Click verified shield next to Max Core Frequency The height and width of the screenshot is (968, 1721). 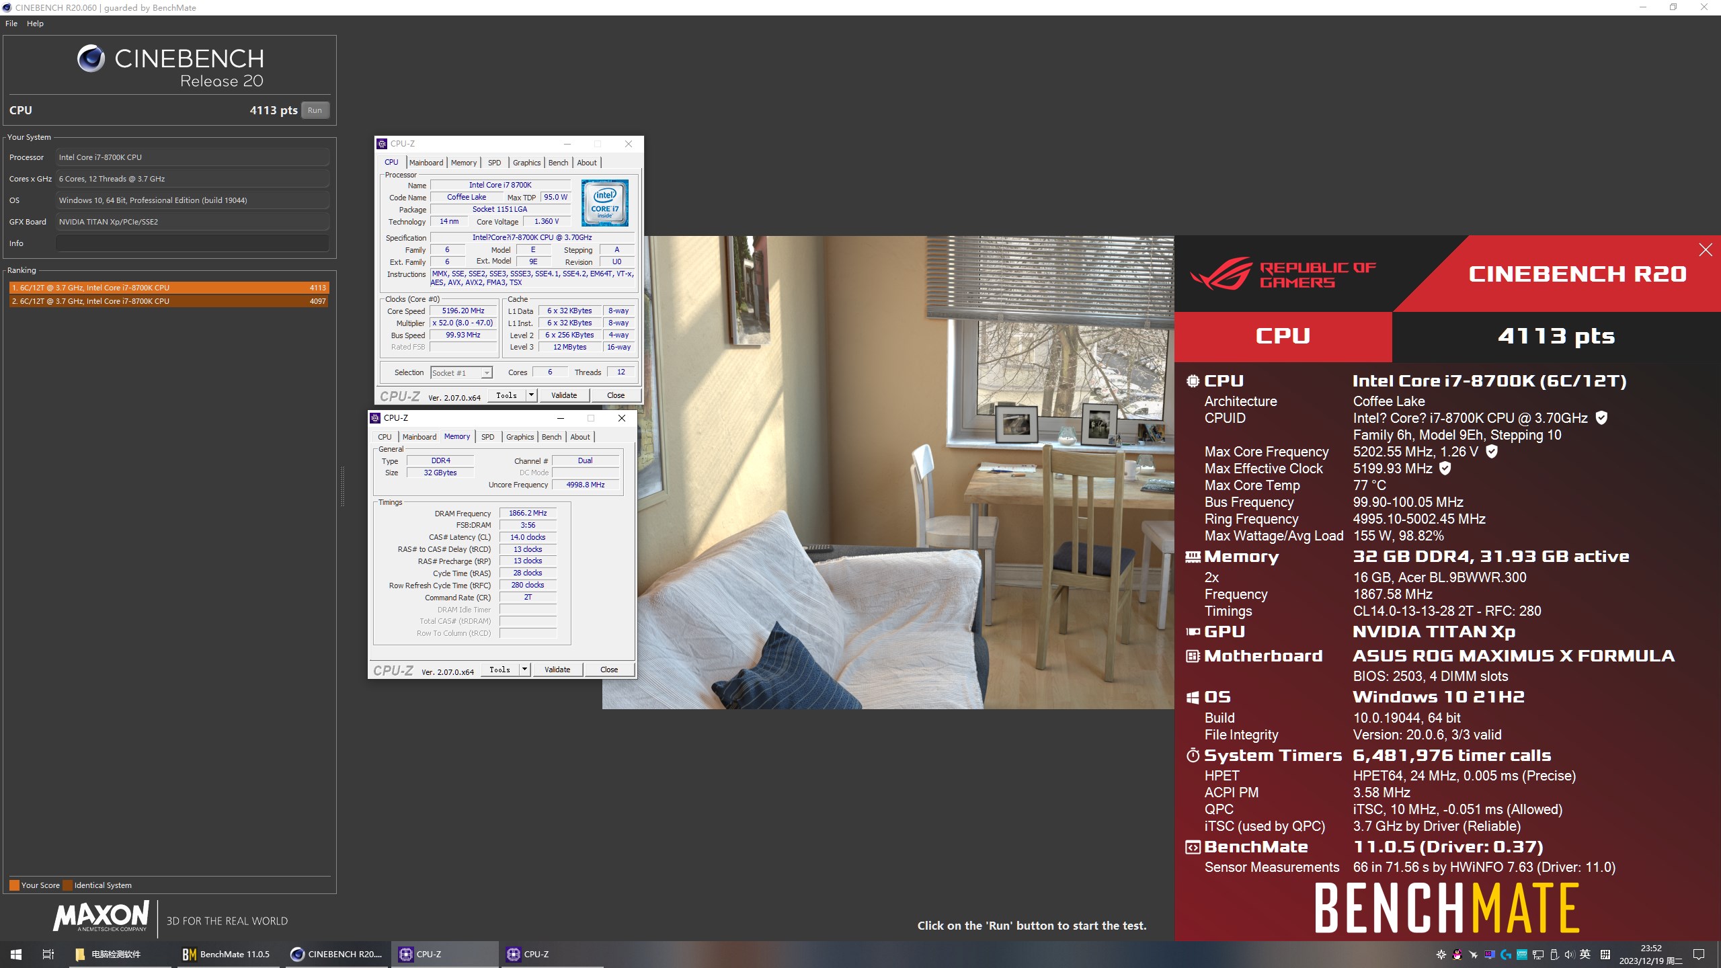click(1492, 452)
